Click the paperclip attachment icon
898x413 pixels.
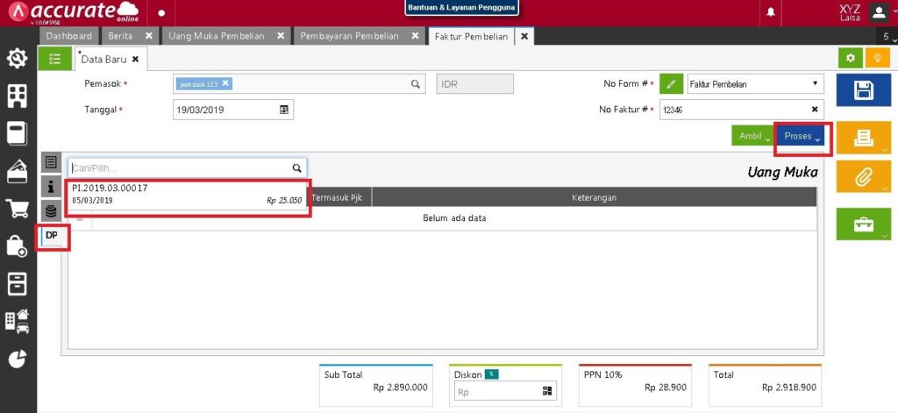click(x=862, y=176)
